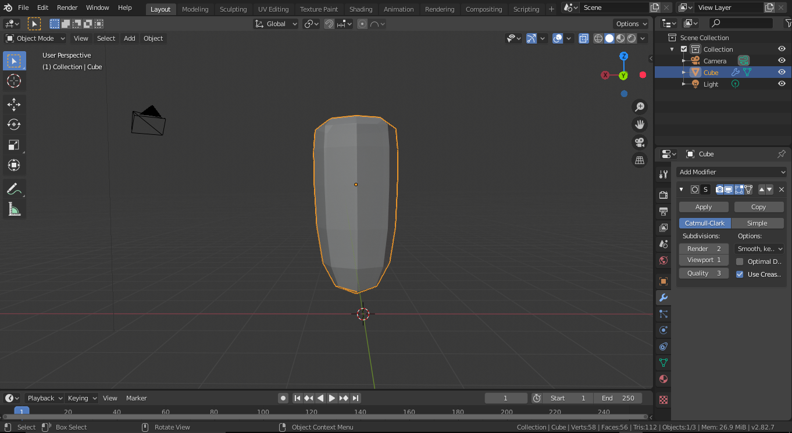Collapse the Subdivision modifier panel

pyautogui.click(x=682, y=189)
